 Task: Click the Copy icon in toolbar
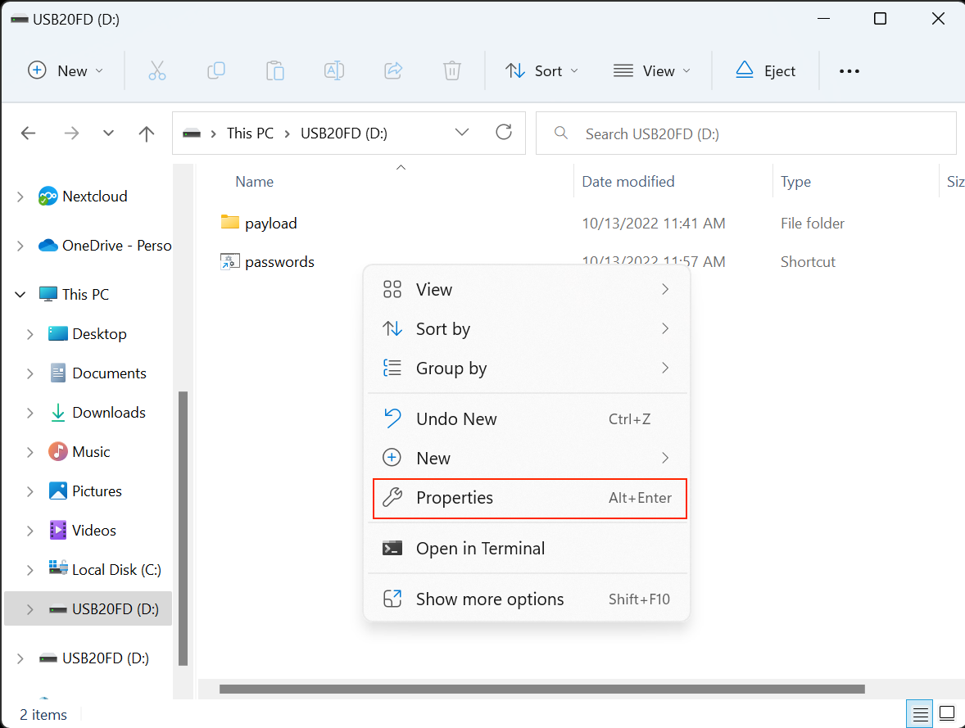(x=216, y=70)
